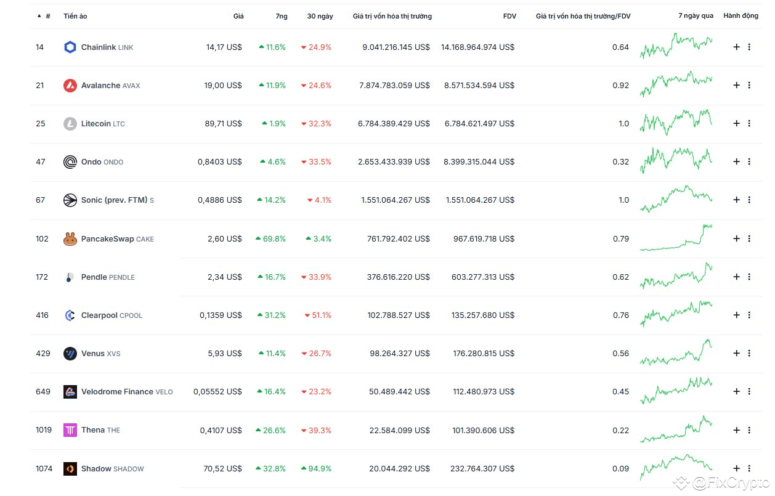
Task: Click the Avalanche logo icon
Action: (70, 85)
